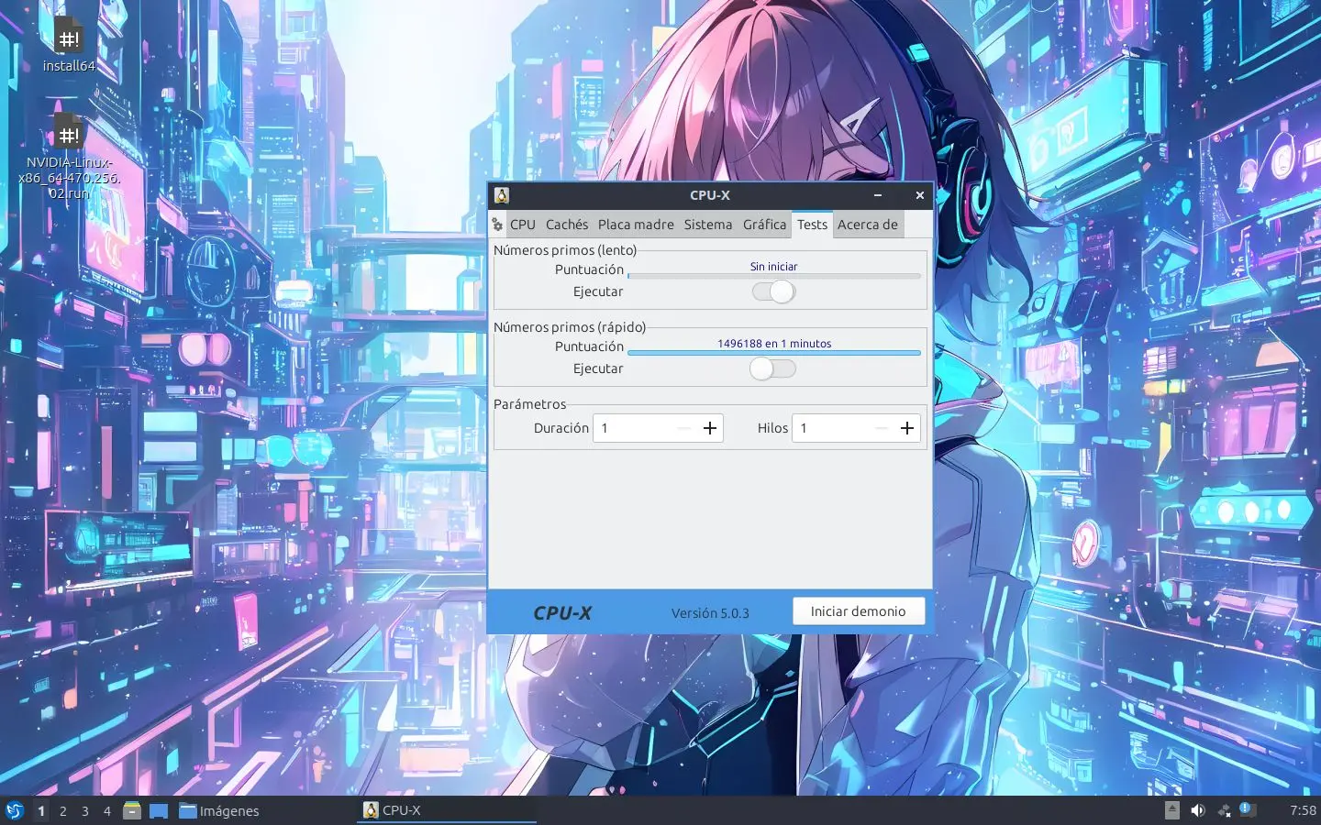Screen dimensions: 1321x825
Task: Decrease Duración with the minus button
Action: [684, 428]
